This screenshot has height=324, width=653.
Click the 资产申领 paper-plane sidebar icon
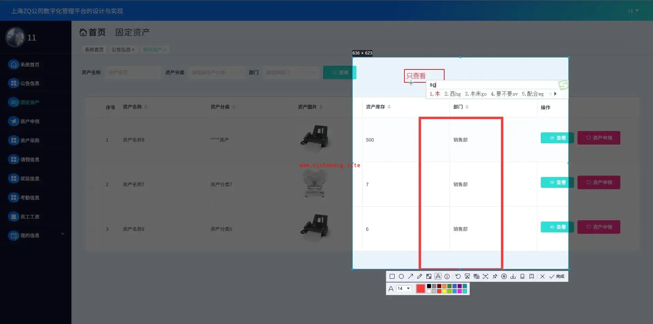click(14, 121)
